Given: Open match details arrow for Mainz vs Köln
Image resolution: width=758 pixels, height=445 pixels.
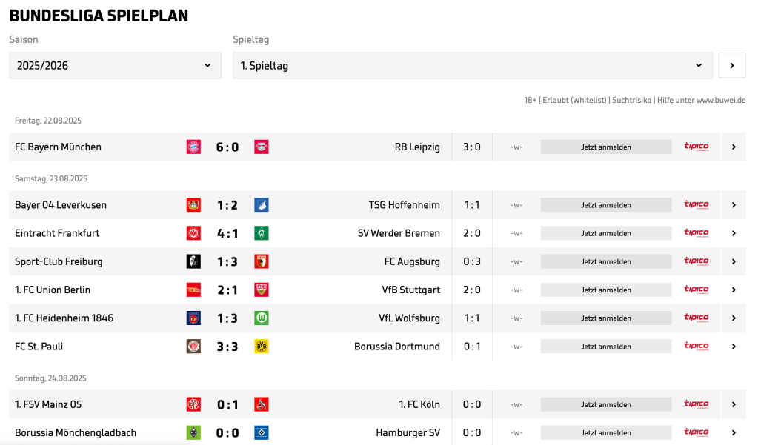Looking at the screenshot, I should pos(734,404).
